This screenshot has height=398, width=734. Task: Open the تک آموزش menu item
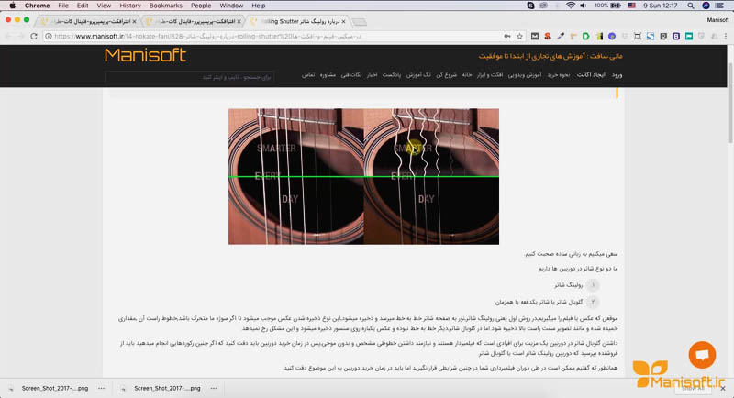[x=418, y=75]
